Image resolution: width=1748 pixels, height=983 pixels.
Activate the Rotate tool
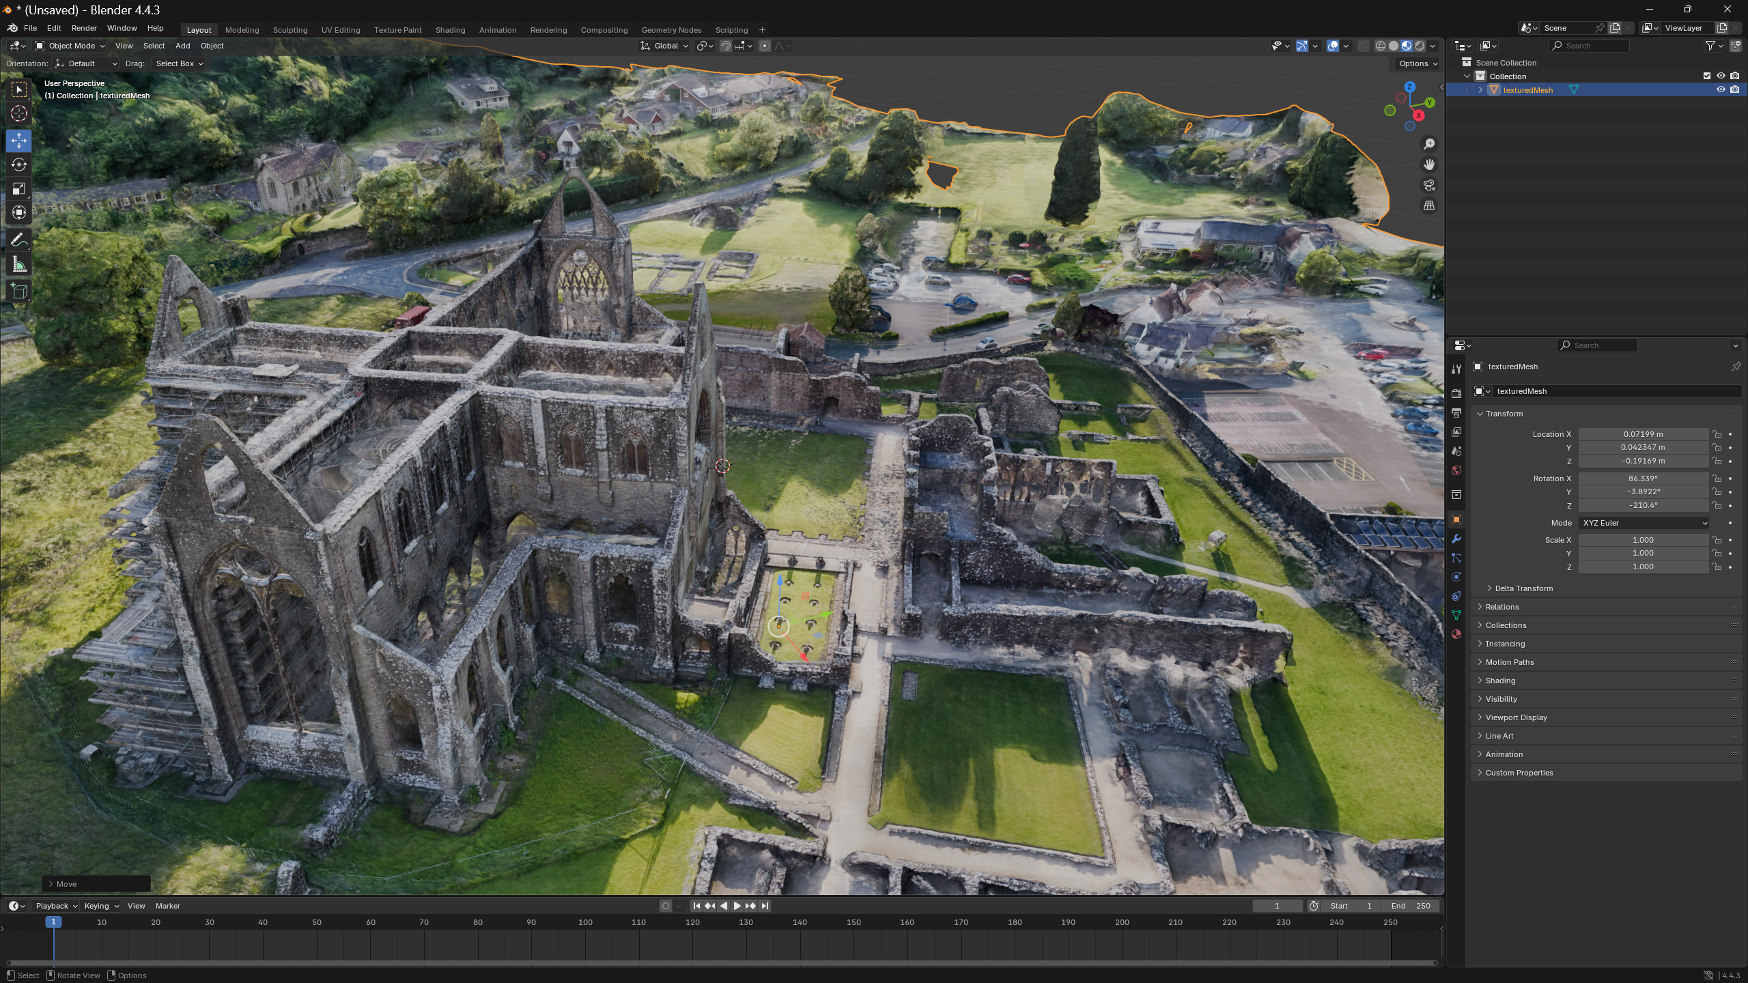click(x=19, y=165)
